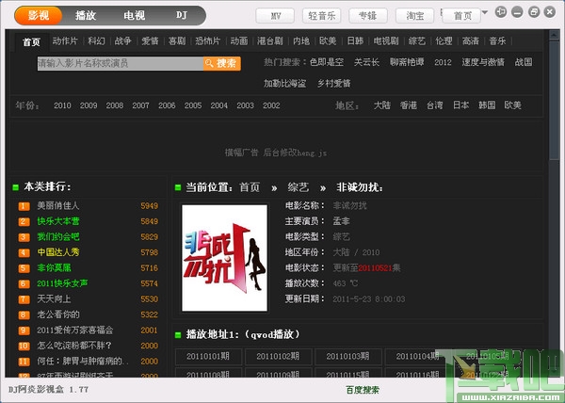Click the orange 搜索 search button
The image size is (565, 403).
222,63
